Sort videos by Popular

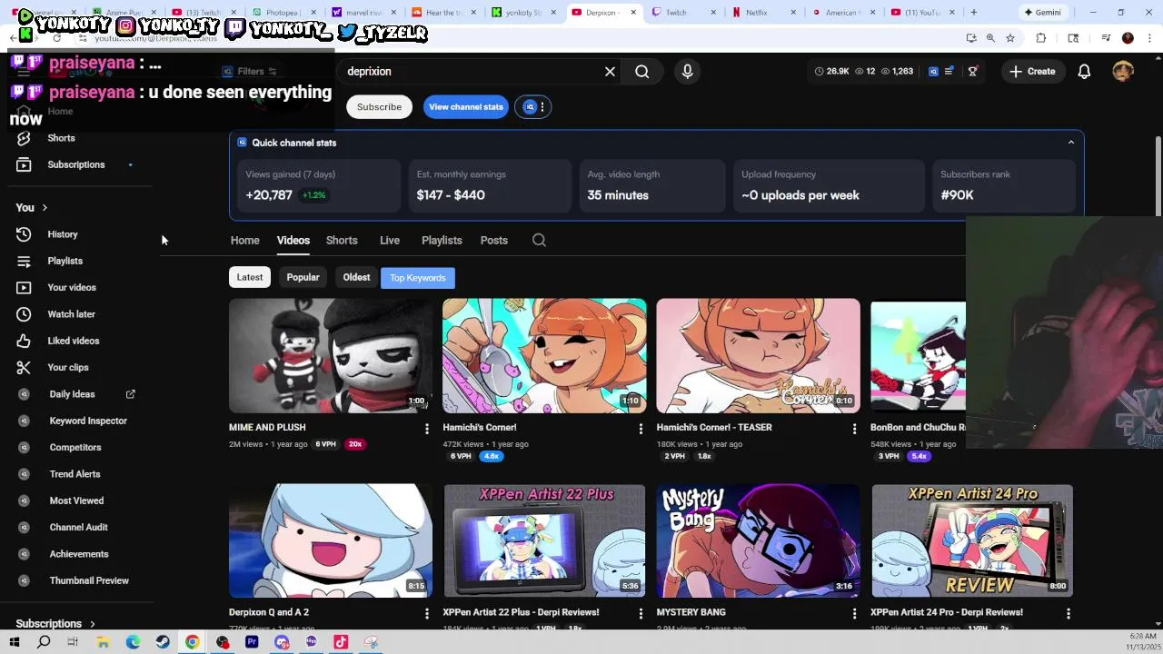pyautogui.click(x=303, y=278)
